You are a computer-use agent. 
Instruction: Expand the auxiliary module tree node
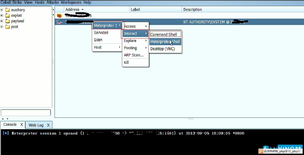[x=2, y=10]
